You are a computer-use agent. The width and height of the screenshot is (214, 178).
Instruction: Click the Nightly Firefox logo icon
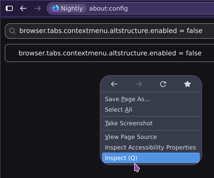coord(56,8)
